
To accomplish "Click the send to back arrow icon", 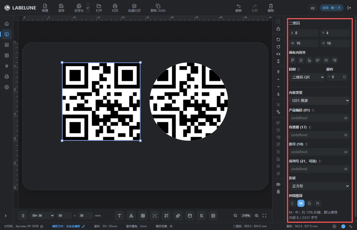I will pyautogui.click(x=278, y=94).
